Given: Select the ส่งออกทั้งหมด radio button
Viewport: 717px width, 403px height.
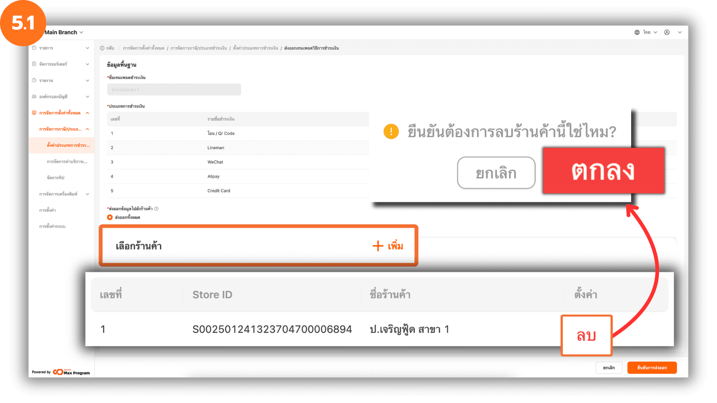Looking at the screenshot, I should (x=110, y=217).
